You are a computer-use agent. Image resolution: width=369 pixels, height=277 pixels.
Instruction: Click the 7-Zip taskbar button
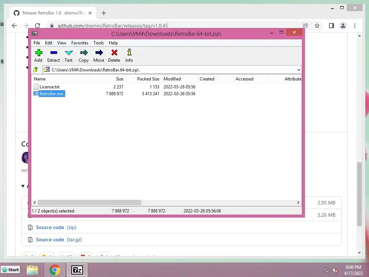pyautogui.click(x=77, y=270)
